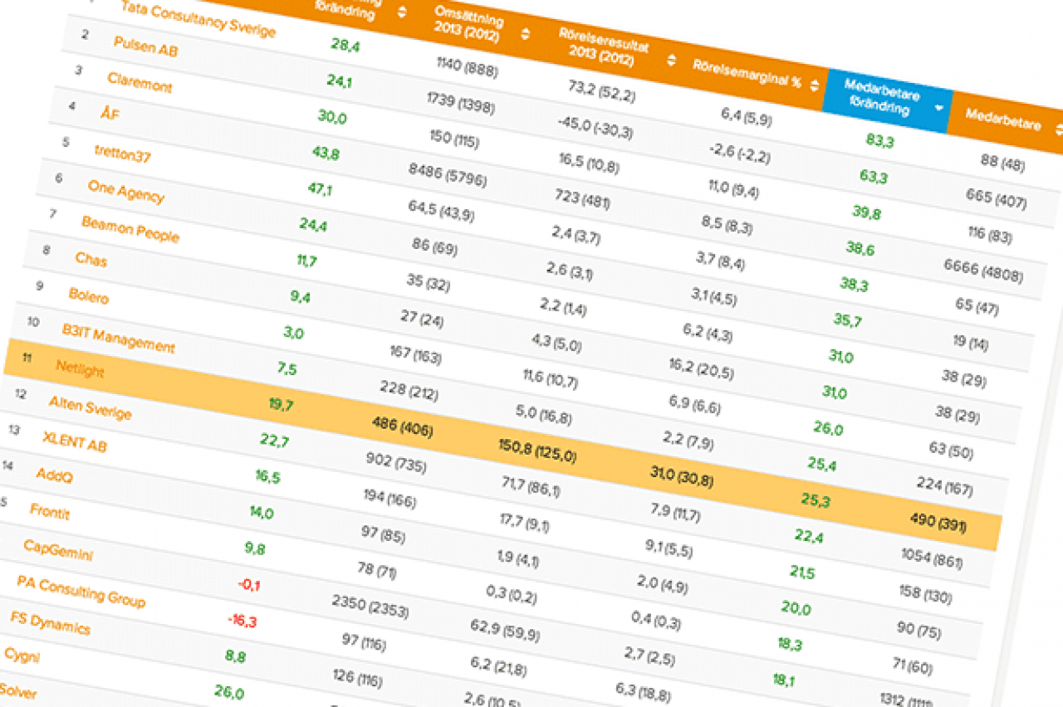Select the One Agency company link
The width and height of the screenshot is (1063, 707).
point(125,192)
